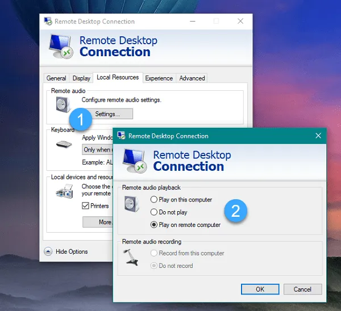This screenshot has height=311, width=341.
Task: Click the 'Remote audio playback' group label
Action: 151,187
